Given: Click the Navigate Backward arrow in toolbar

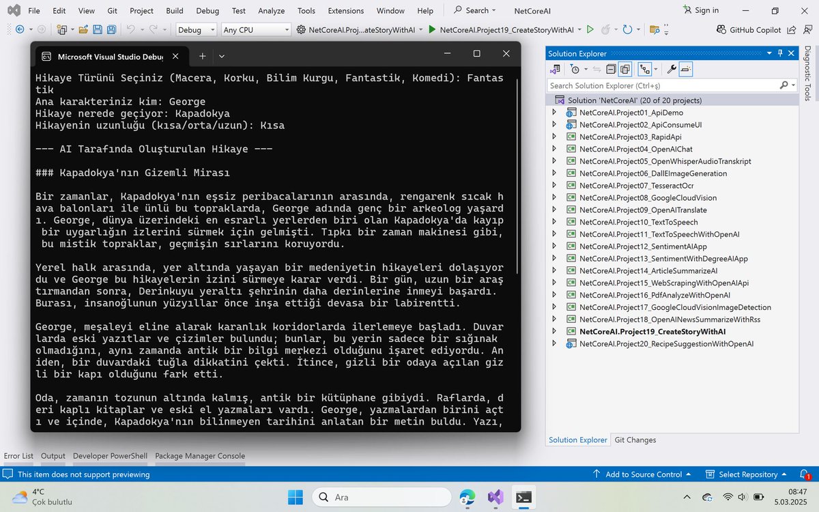Looking at the screenshot, I should coord(19,29).
